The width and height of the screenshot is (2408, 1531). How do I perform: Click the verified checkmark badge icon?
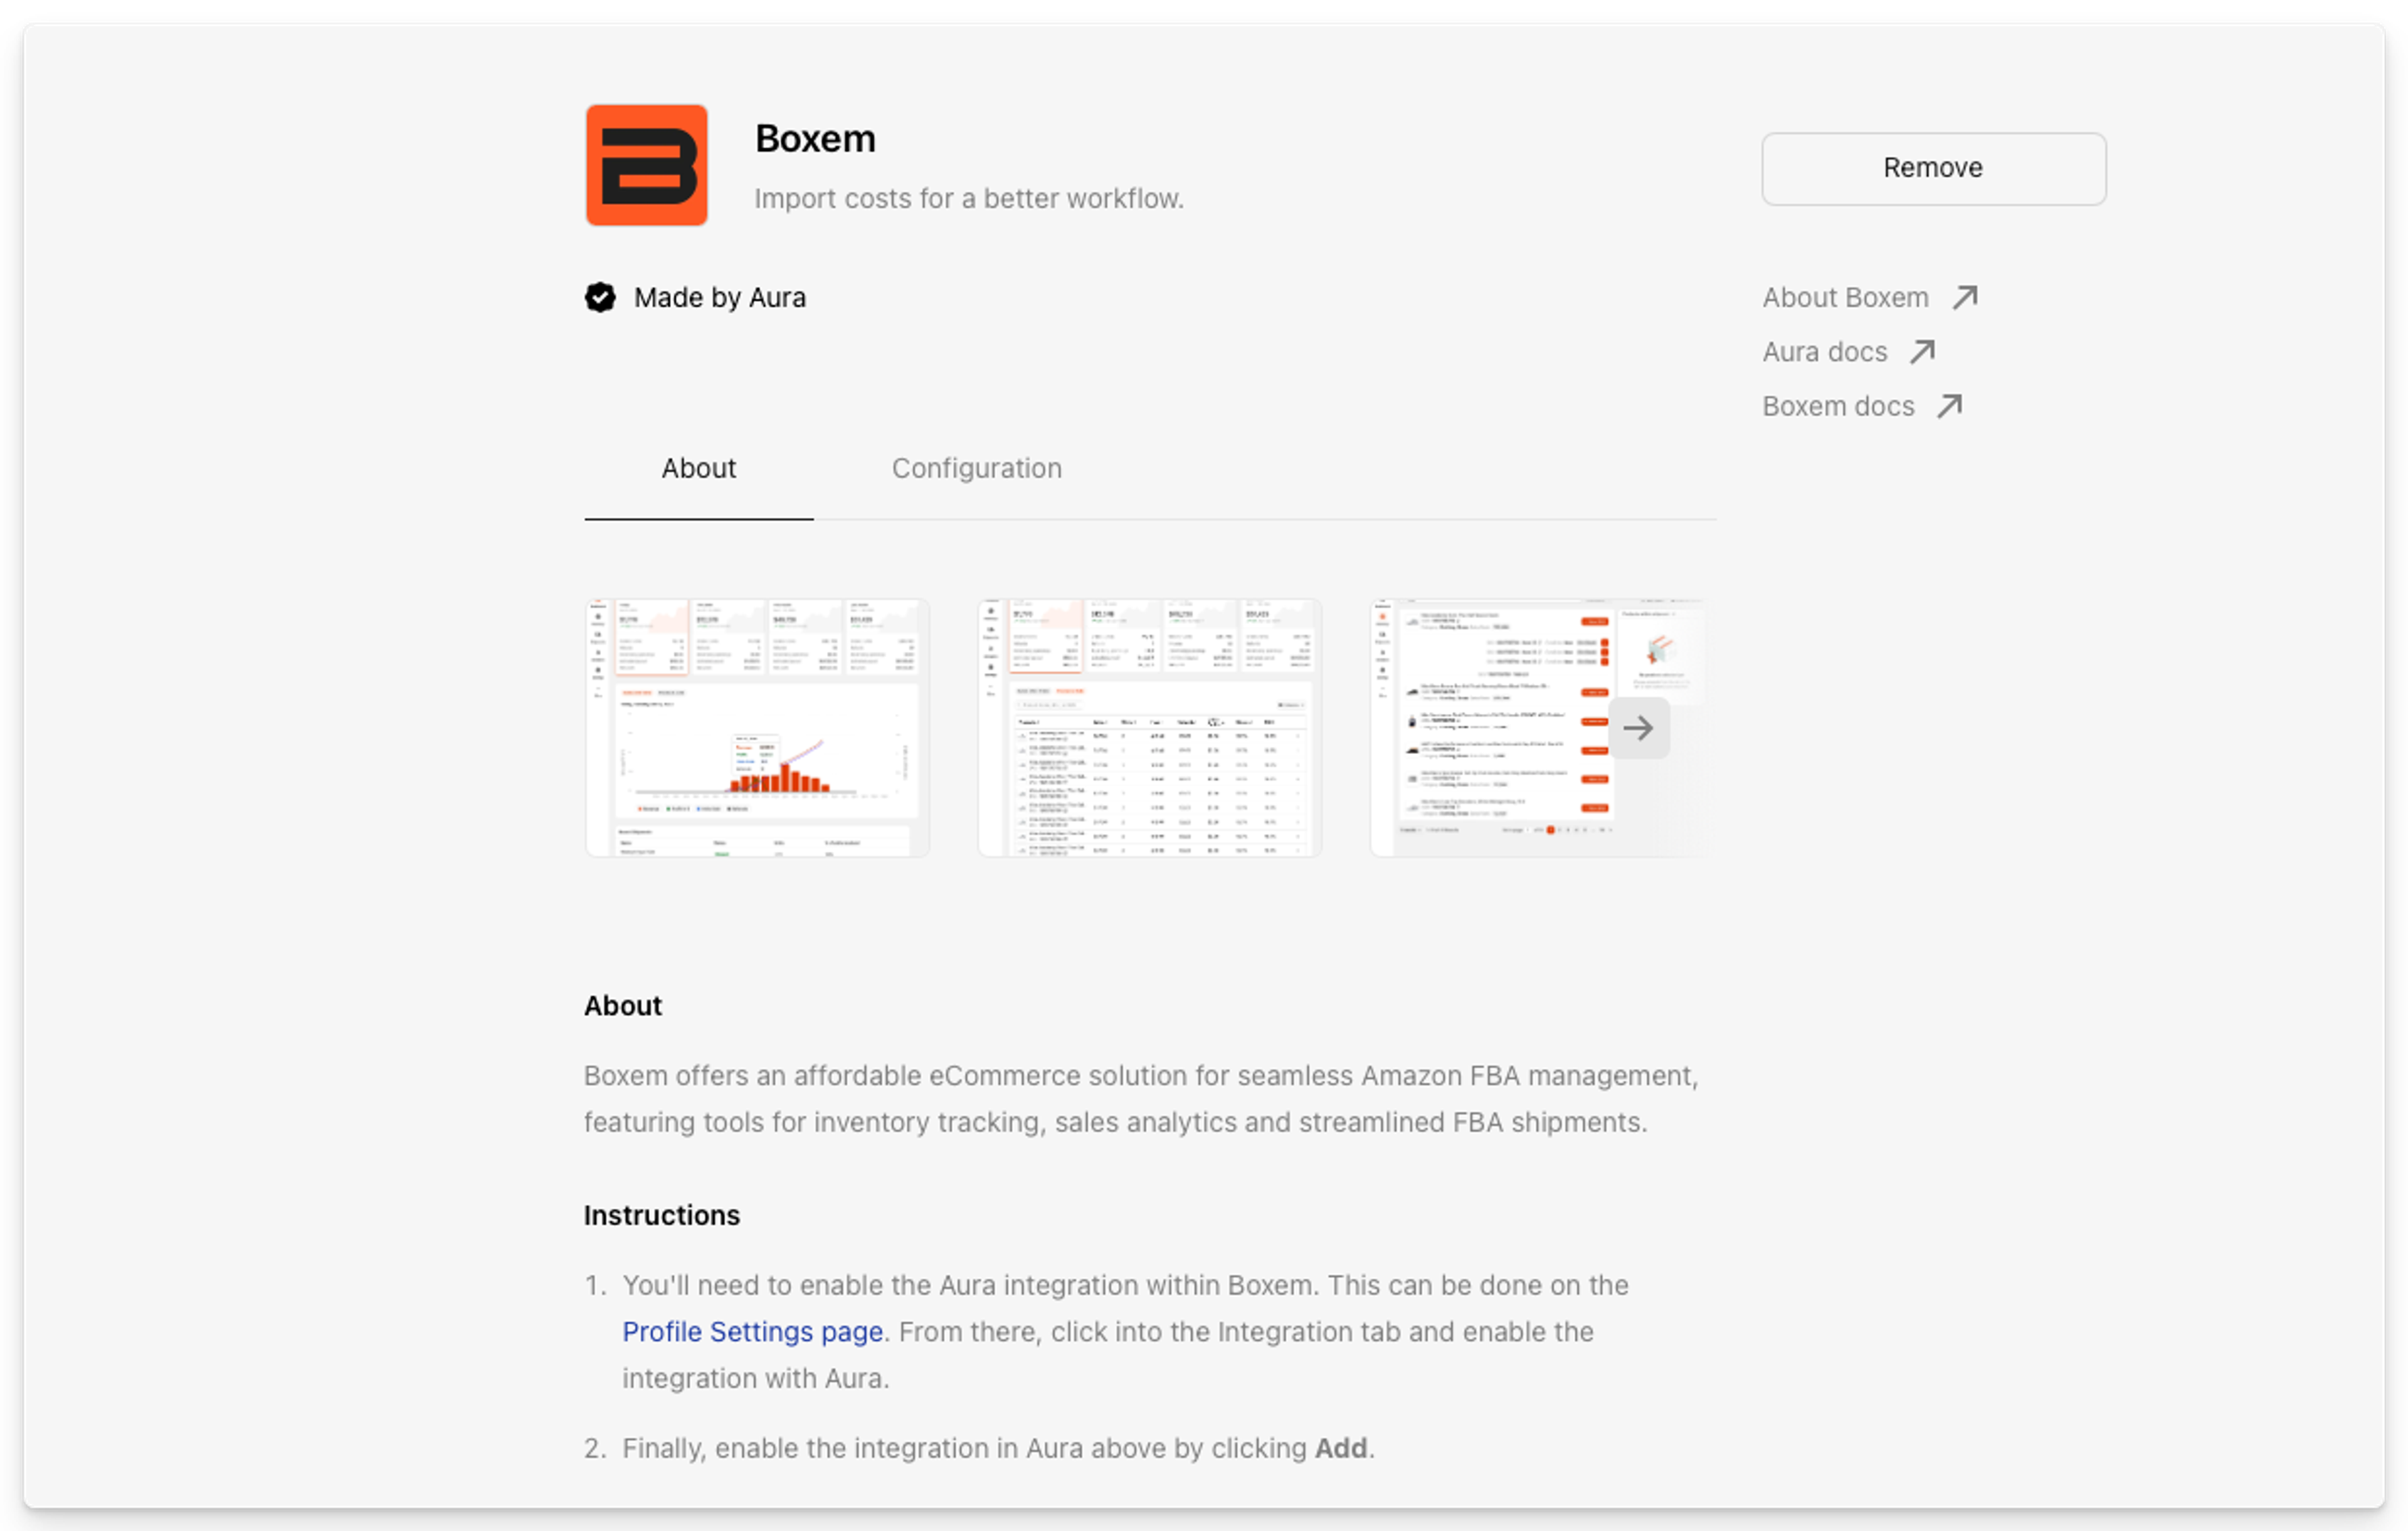[x=600, y=298]
